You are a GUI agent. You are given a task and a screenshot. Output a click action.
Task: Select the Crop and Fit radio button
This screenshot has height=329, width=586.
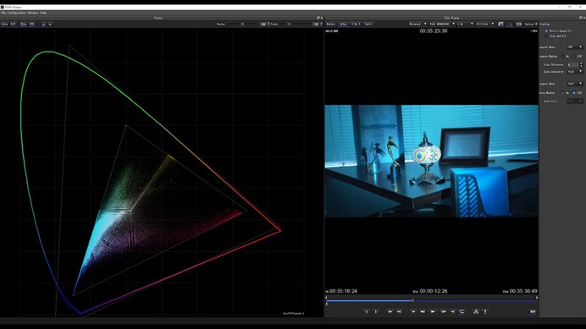click(546, 36)
